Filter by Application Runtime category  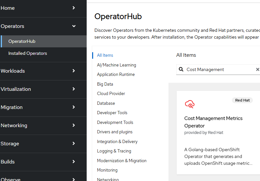coord(116,74)
